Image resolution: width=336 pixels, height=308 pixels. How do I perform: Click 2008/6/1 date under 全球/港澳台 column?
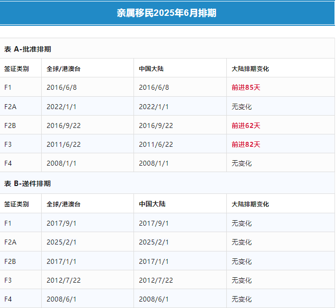click(x=62, y=299)
